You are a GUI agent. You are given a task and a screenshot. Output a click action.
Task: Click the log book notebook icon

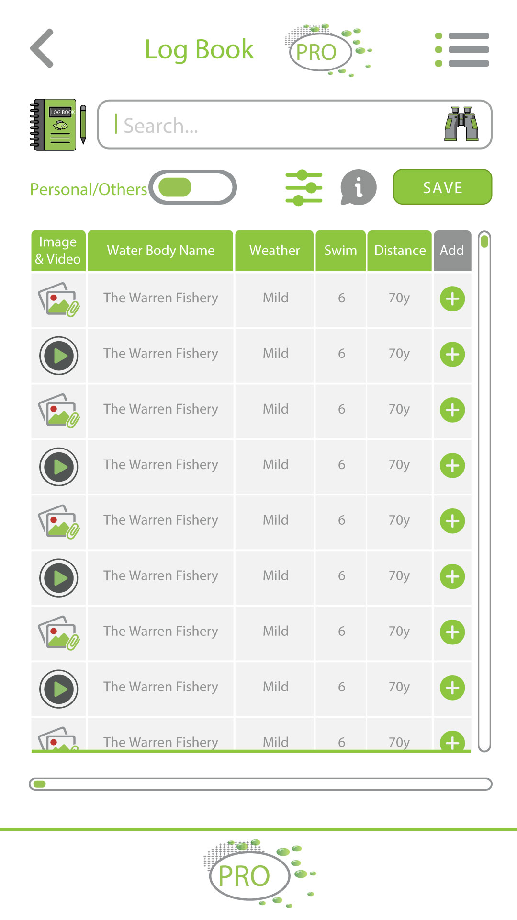57,125
